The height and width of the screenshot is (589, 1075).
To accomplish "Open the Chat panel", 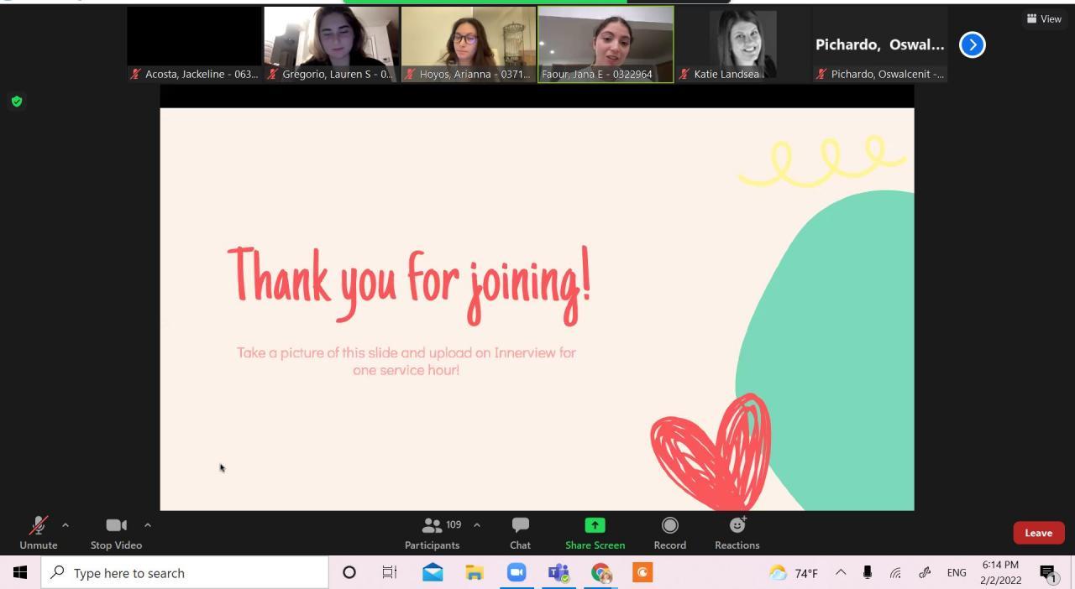I will [520, 534].
